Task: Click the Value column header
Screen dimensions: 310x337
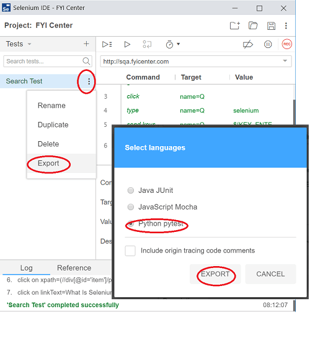Action: (x=244, y=77)
